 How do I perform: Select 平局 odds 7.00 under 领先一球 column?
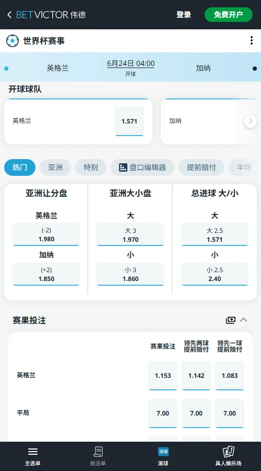tap(230, 413)
